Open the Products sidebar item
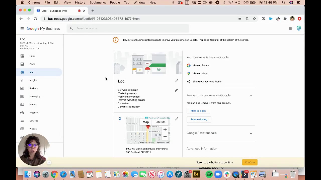Screen dimensions: 321x180 click(34, 113)
